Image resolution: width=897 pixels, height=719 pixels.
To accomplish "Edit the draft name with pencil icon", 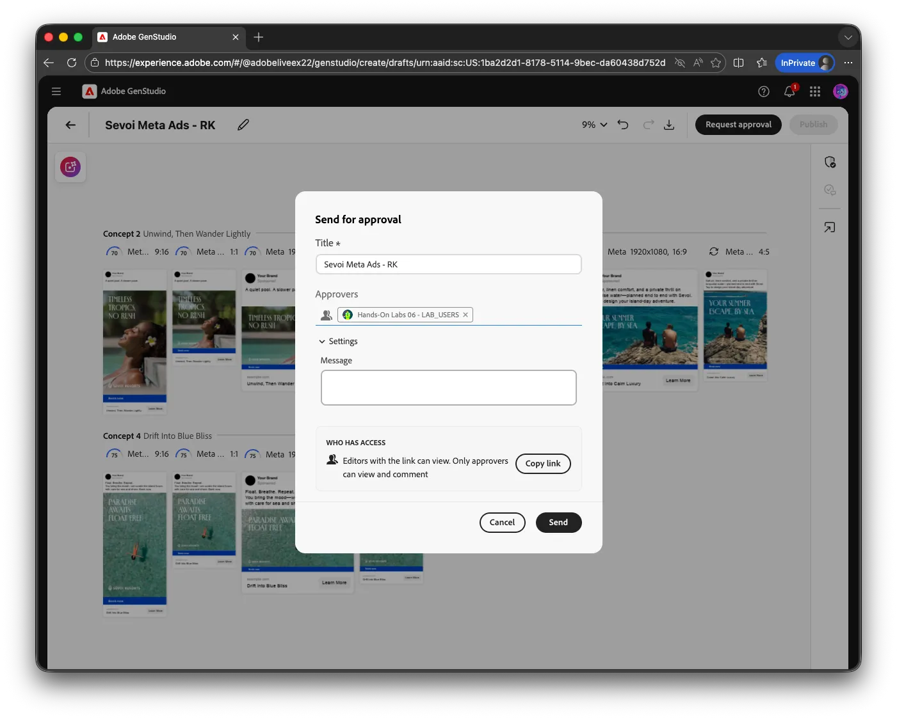I will tap(243, 125).
